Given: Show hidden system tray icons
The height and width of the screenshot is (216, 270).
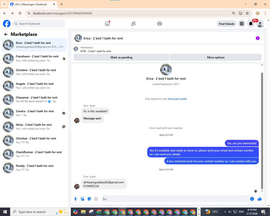Looking at the screenshot, I should tap(225, 212).
